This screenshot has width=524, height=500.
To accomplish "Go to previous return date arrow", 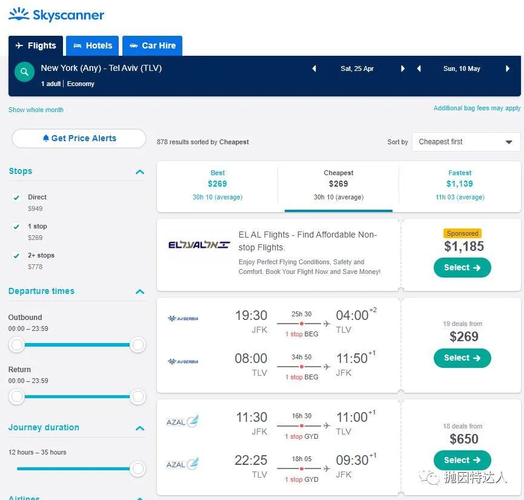I will 419,68.
